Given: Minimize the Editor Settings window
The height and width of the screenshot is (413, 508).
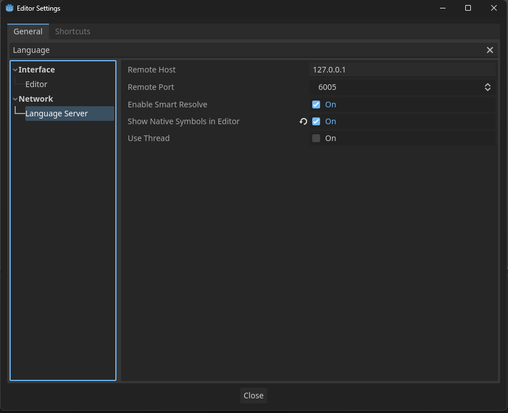Looking at the screenshot, I should [442, 8].
